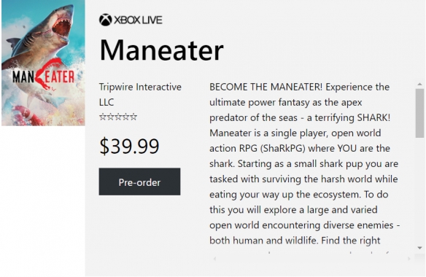Rate with the first star
The height and width of the screenshot is (277, 426).
point(102,117)
